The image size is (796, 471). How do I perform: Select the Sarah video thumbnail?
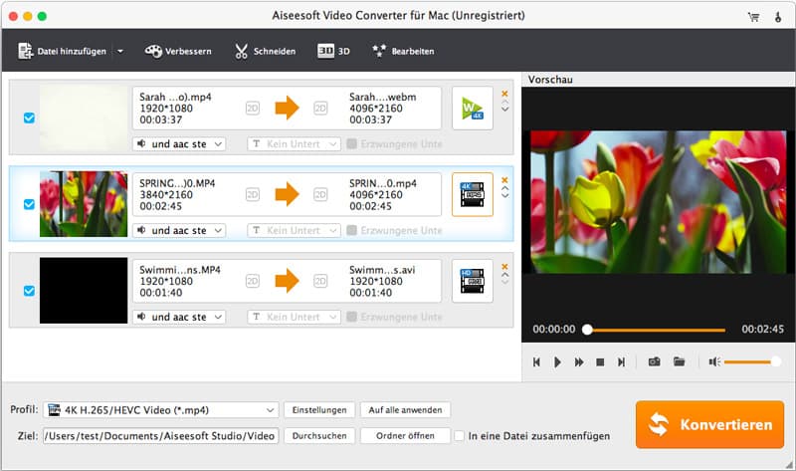click(x=84, y=118)
